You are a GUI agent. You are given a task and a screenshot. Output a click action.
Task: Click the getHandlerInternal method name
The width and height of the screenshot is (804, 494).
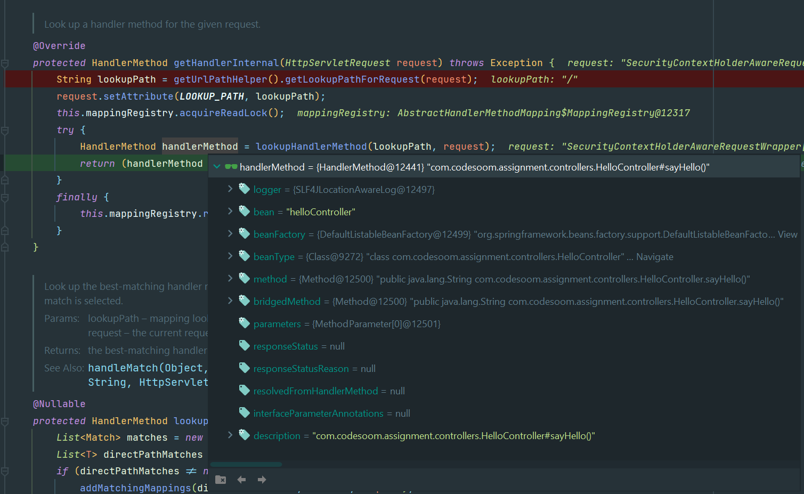(226, 63)
